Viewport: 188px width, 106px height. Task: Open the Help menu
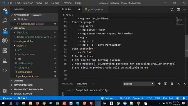coord(78,3)
